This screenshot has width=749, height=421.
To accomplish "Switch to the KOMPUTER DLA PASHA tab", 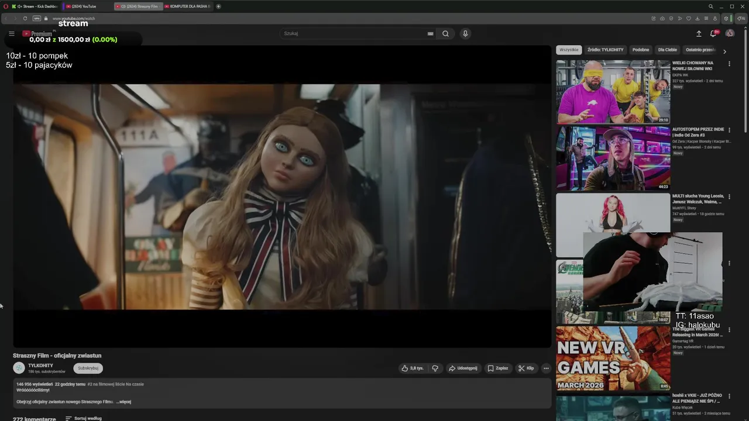I will click(x=187, y=6).
